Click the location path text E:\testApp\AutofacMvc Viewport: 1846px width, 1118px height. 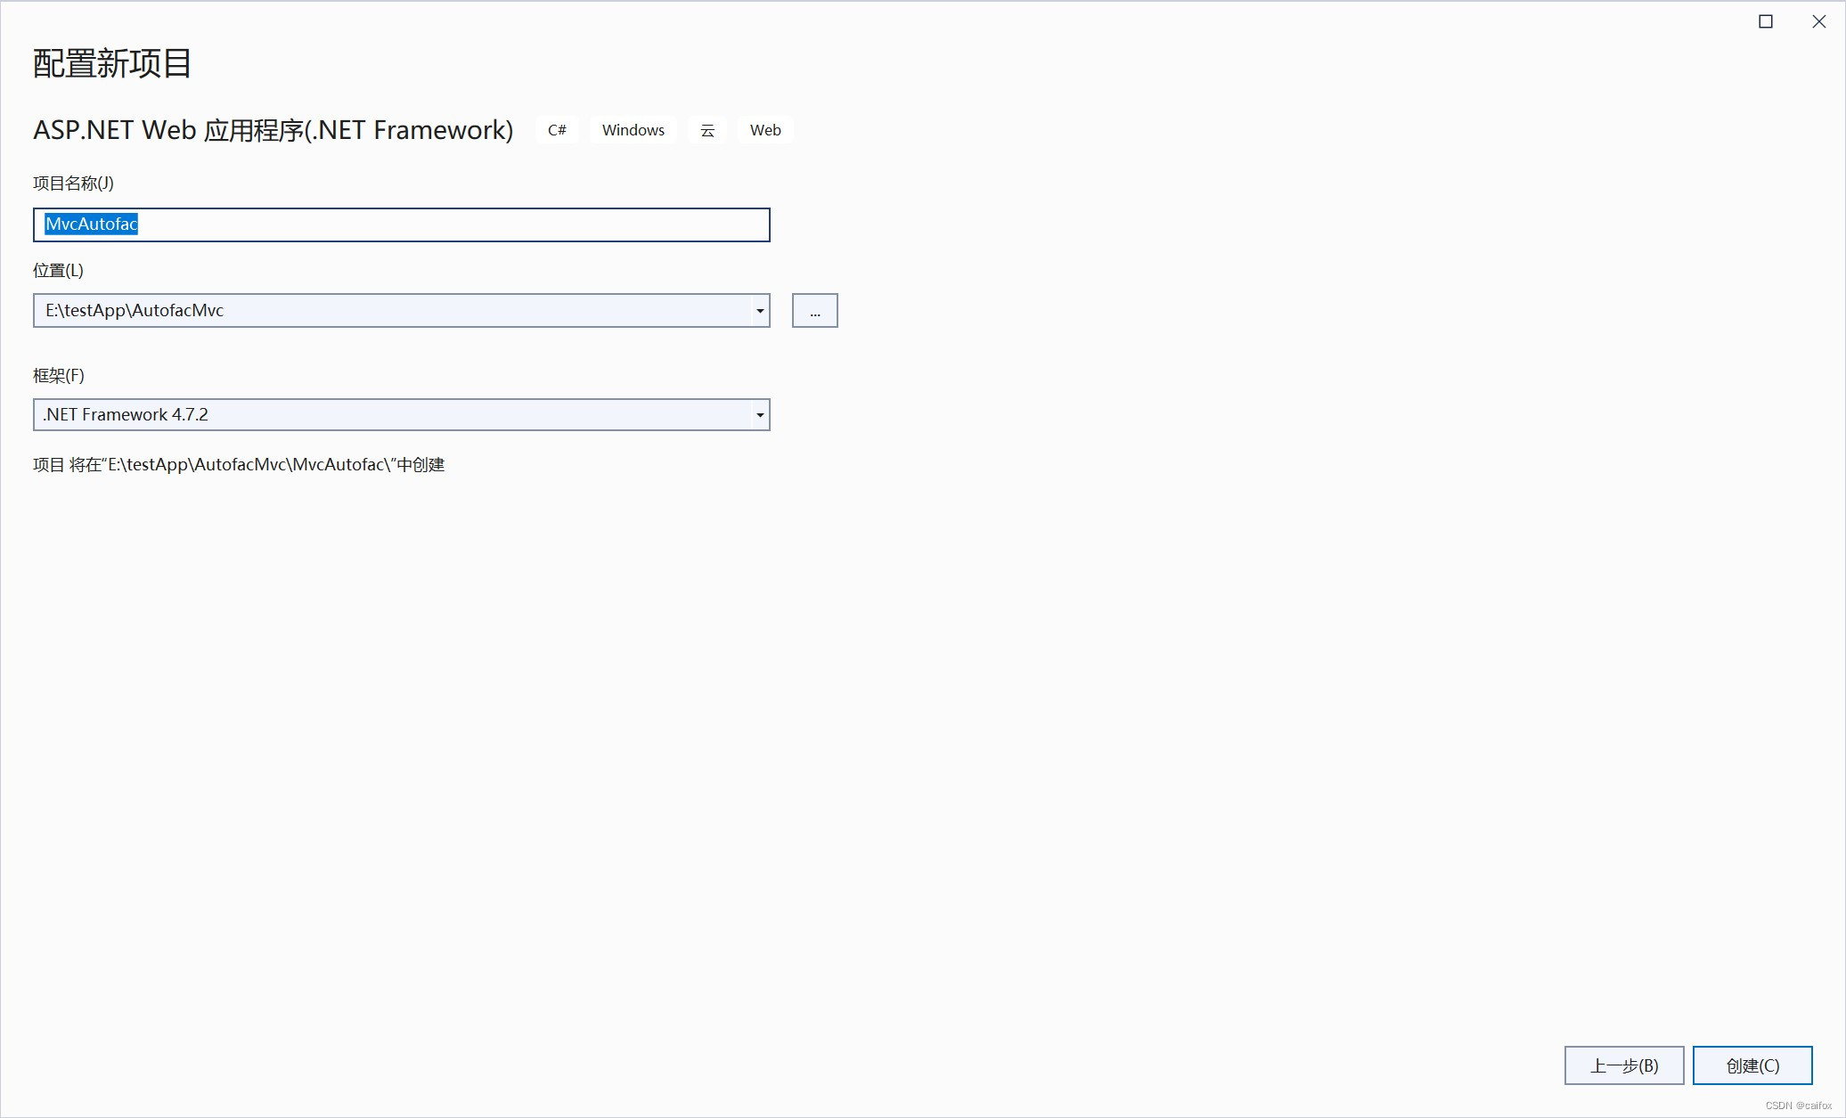(135, 311)
